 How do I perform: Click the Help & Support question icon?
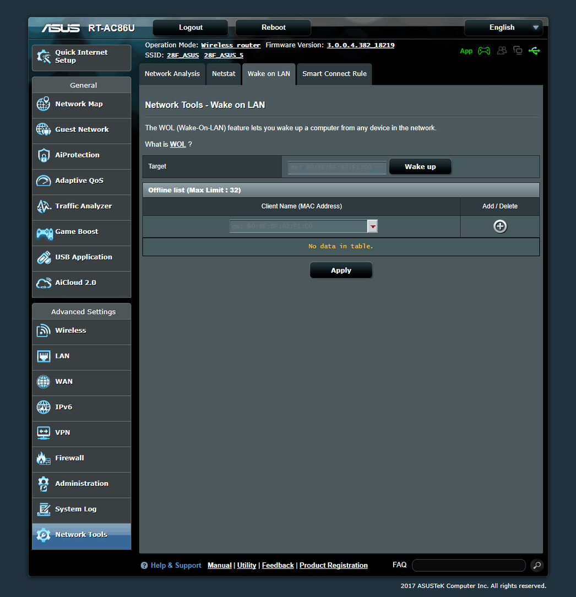point(144,566)
